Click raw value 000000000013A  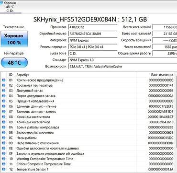[161, 169]
